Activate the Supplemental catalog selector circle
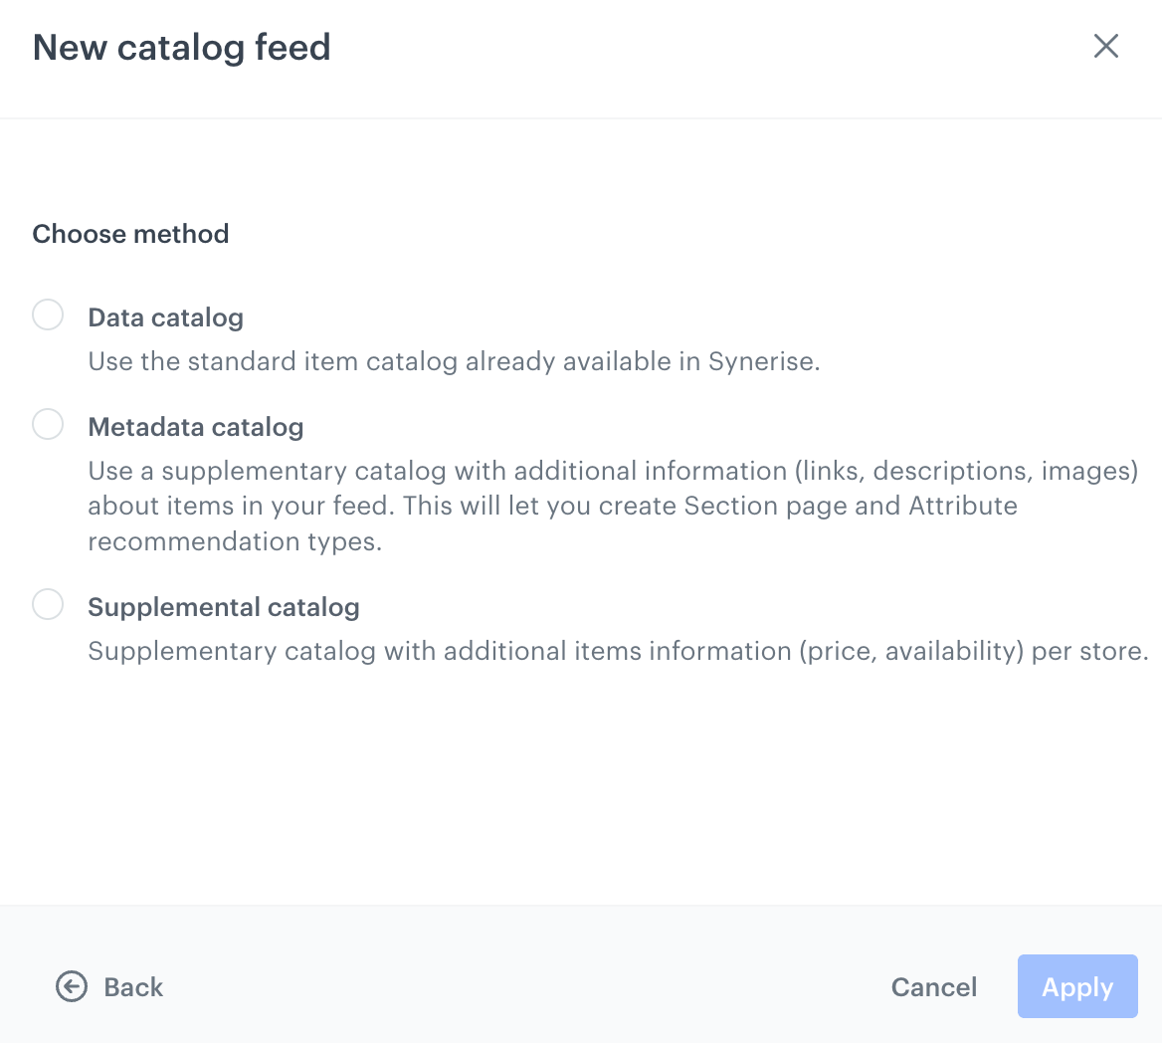Viewport: 1162px width, 1043px height. click(47, 604)
